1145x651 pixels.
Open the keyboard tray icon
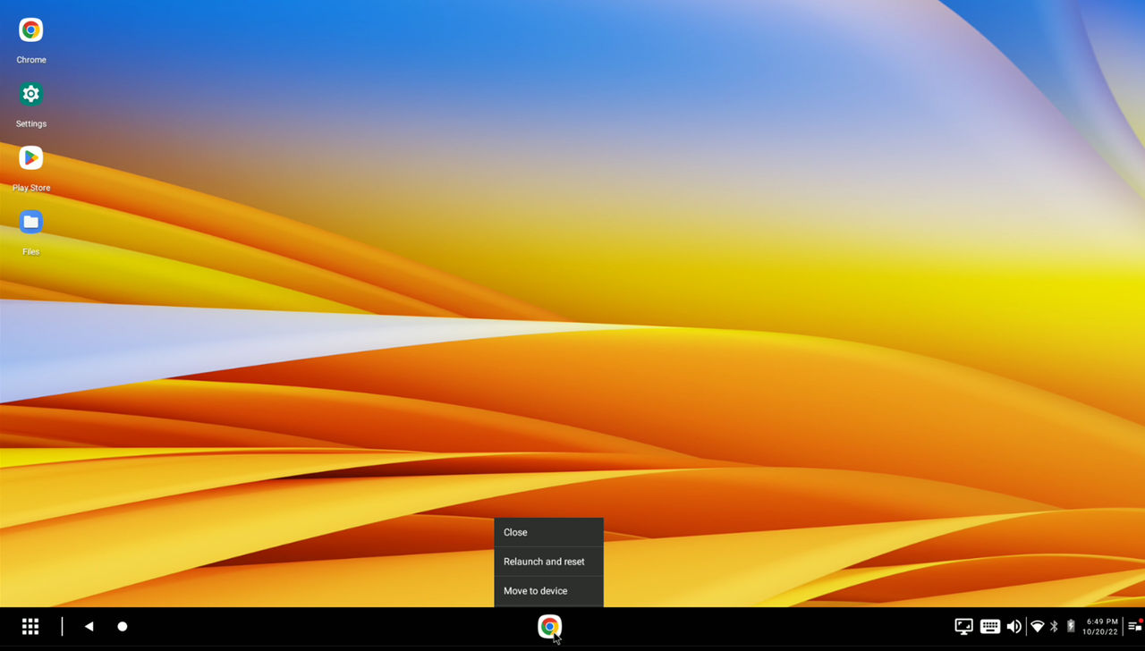coord(989,627)
